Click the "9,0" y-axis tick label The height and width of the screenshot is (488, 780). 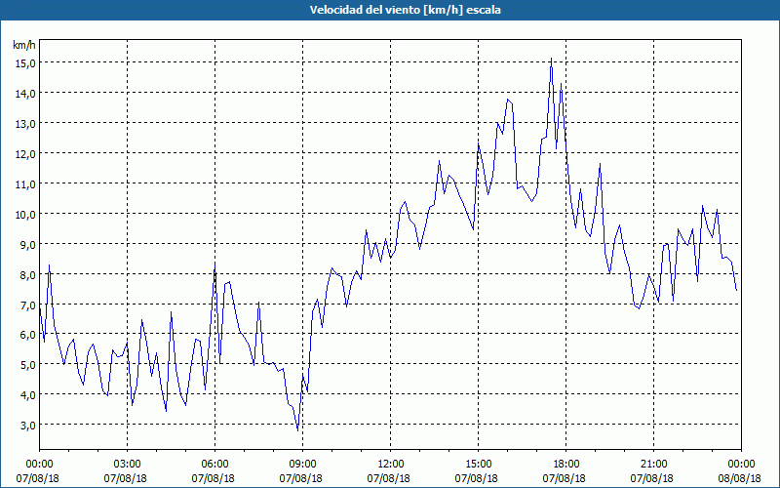click(27, 245)
